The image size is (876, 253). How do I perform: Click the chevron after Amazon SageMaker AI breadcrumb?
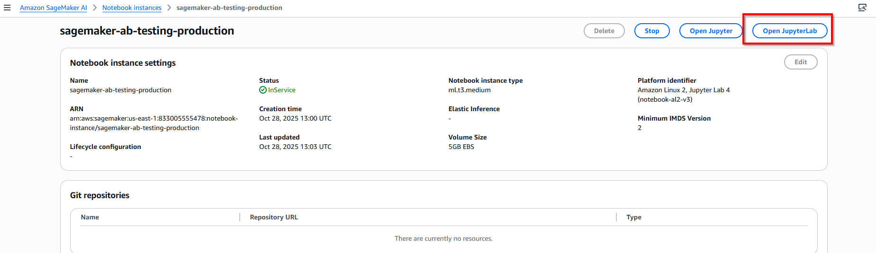coord(95,8)
